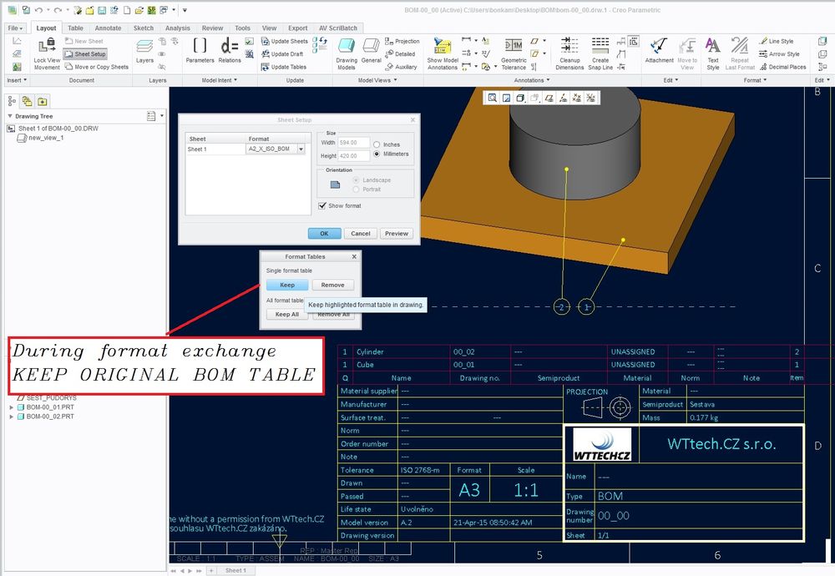Switch to the Sketch ribbon tab

(144, 28)
